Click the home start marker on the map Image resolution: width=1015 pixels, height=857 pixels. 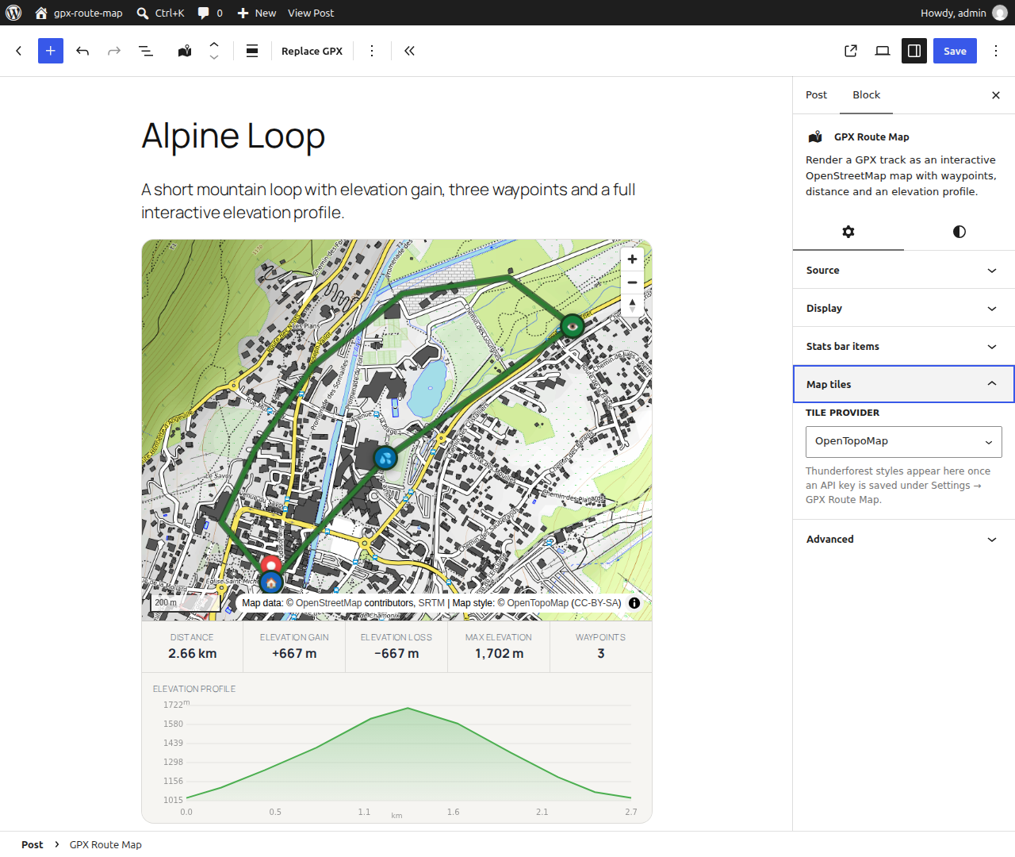coord(271,583)
